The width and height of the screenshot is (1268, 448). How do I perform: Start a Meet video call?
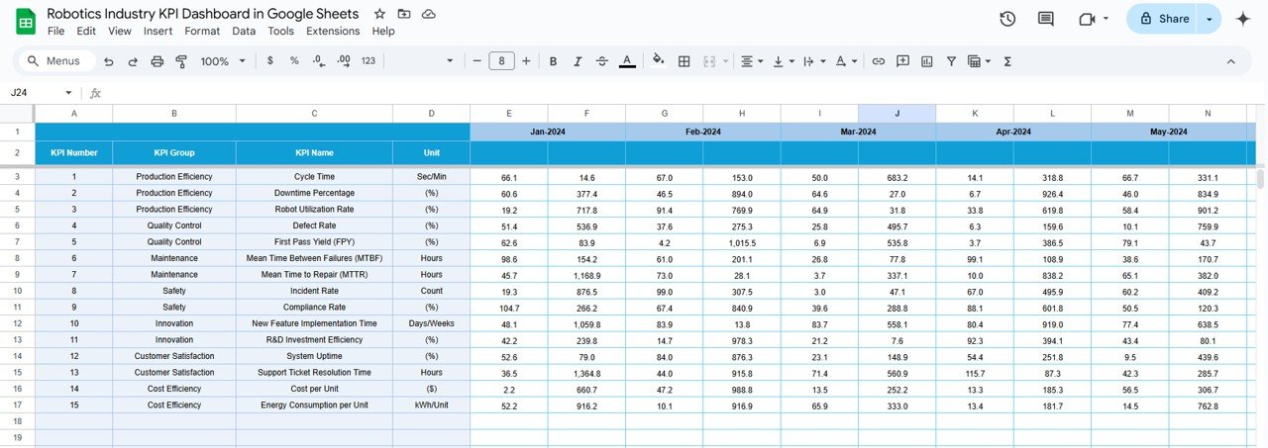click(x=1087, y=19)
